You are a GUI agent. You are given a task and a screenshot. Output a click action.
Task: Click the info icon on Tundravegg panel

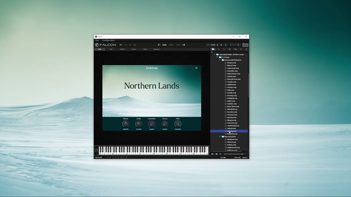point(196,68)
